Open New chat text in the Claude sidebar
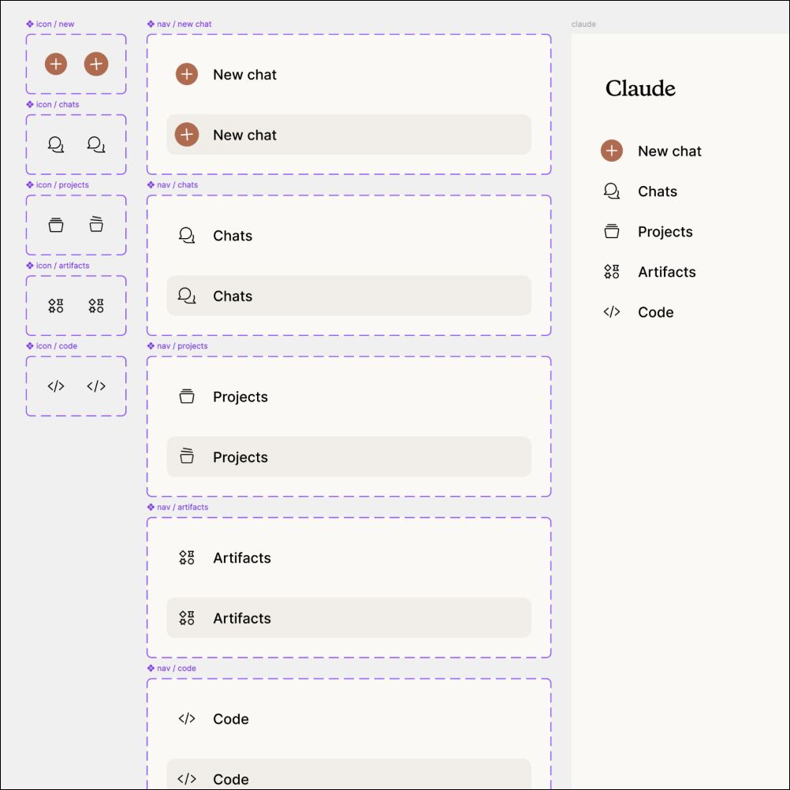 click(x=669, y=151)
